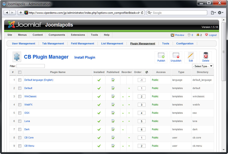Move CB Menu up with green arrow
The height and width of the screenshot is (154, 228).
(x=123, y=146)
